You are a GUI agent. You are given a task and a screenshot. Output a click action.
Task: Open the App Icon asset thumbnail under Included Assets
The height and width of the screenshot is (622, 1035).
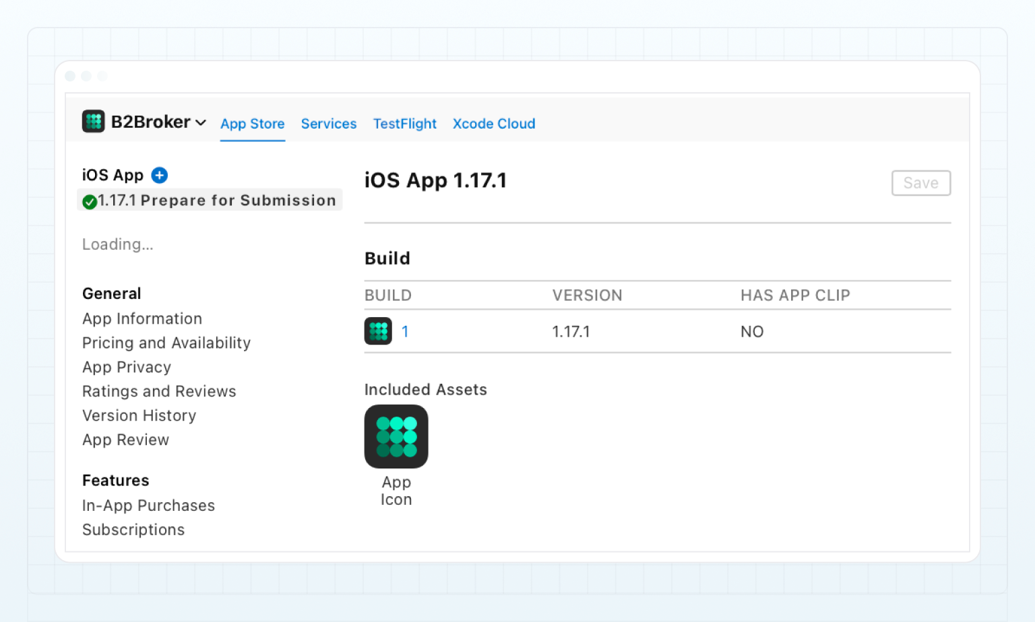(396, 436)
